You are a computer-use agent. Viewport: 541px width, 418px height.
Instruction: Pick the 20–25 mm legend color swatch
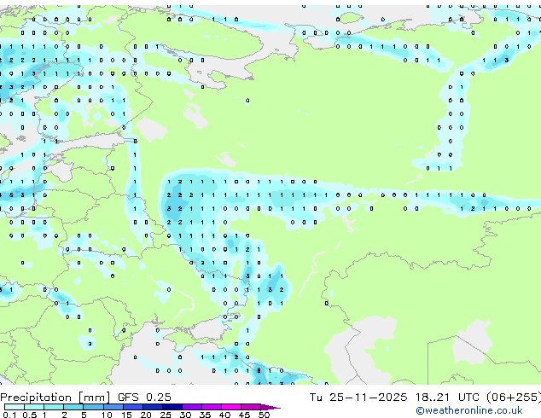(153, 407)
